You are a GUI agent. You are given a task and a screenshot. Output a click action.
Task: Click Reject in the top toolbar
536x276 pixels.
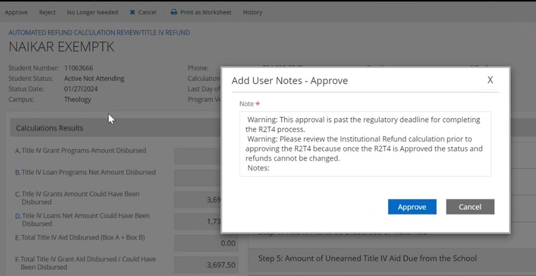point(47,13)
